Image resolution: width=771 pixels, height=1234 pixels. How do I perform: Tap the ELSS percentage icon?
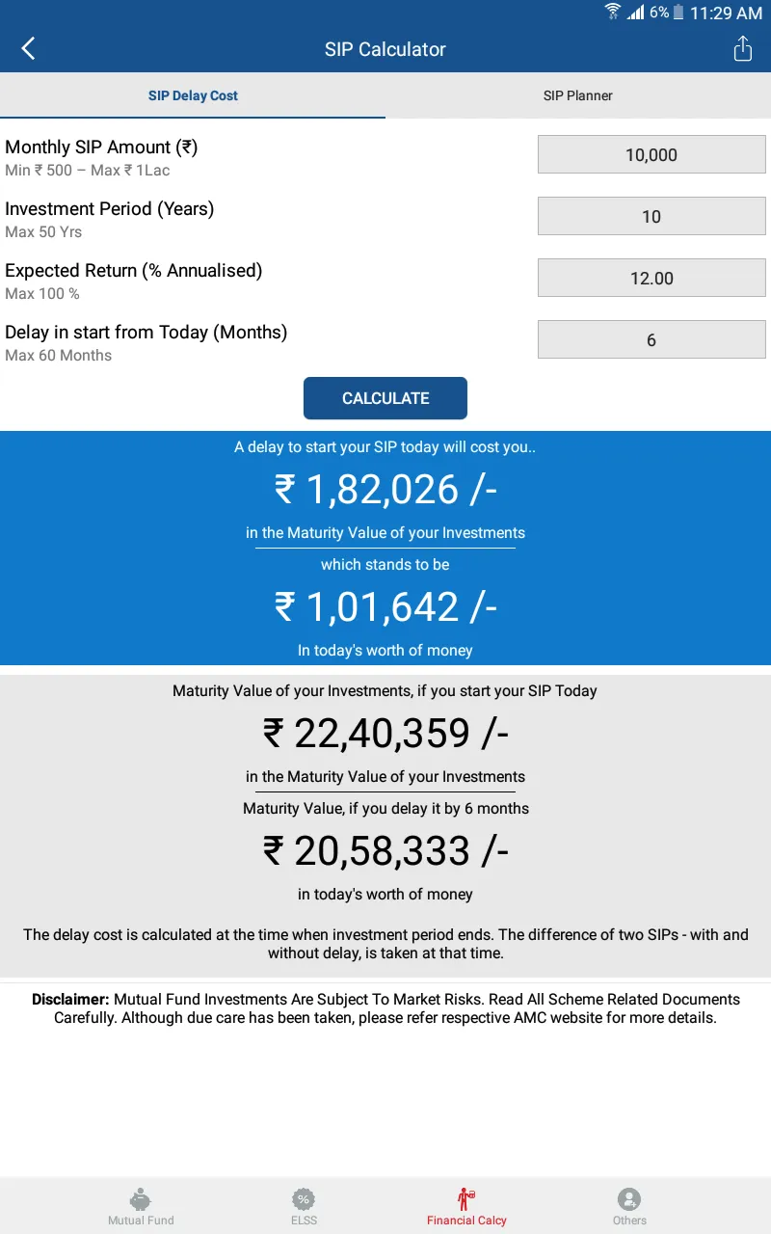click(304, 1200)
